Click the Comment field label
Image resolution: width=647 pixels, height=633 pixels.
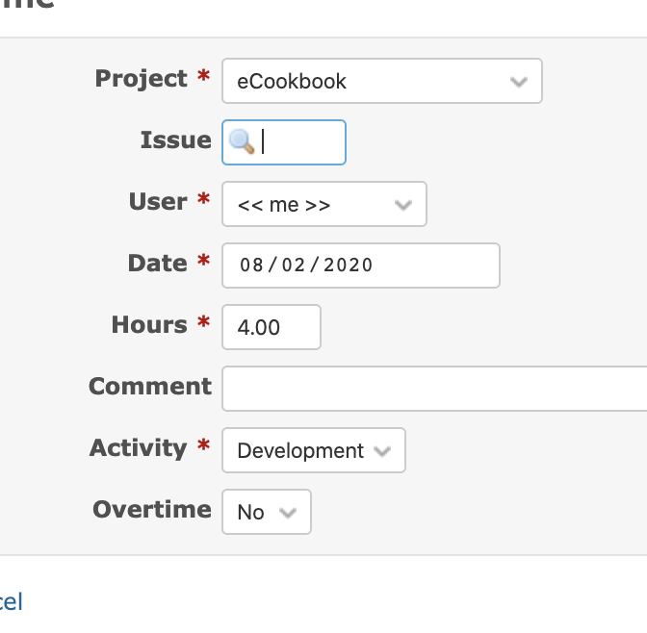coord(150,387)
